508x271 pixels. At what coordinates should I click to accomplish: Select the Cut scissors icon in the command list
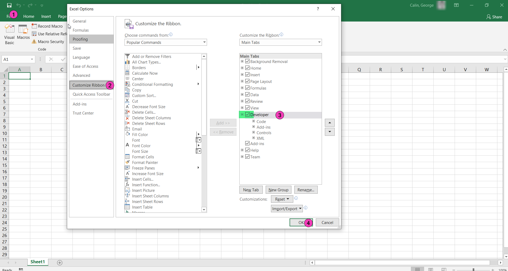127,101
